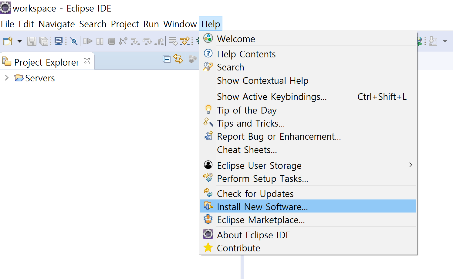Click the Disconnect debug icon
This screenshot has width=453, height=279.
(x=123, y=41)
